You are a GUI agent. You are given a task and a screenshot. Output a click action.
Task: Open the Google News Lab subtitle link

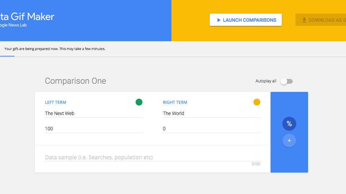(14, 25)
